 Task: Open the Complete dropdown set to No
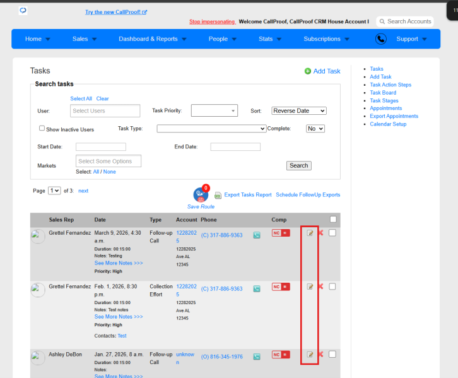coord(315,129)
